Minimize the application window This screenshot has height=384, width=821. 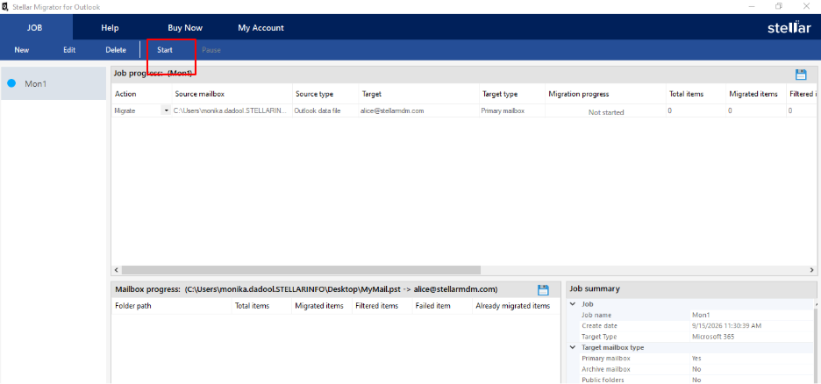click(x=752, y=7)
